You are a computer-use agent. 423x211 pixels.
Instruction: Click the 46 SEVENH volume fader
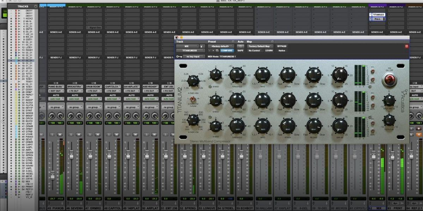(71, 154)
